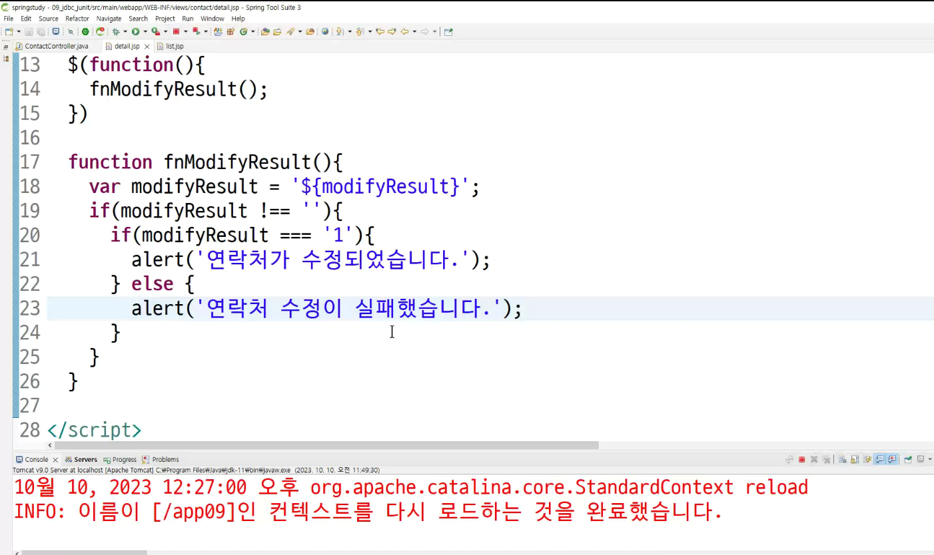This screenshot has width=934, height=555.
Task: Switch to the Progress view tab
Action: pyautogui.click(x=120, y=460)
